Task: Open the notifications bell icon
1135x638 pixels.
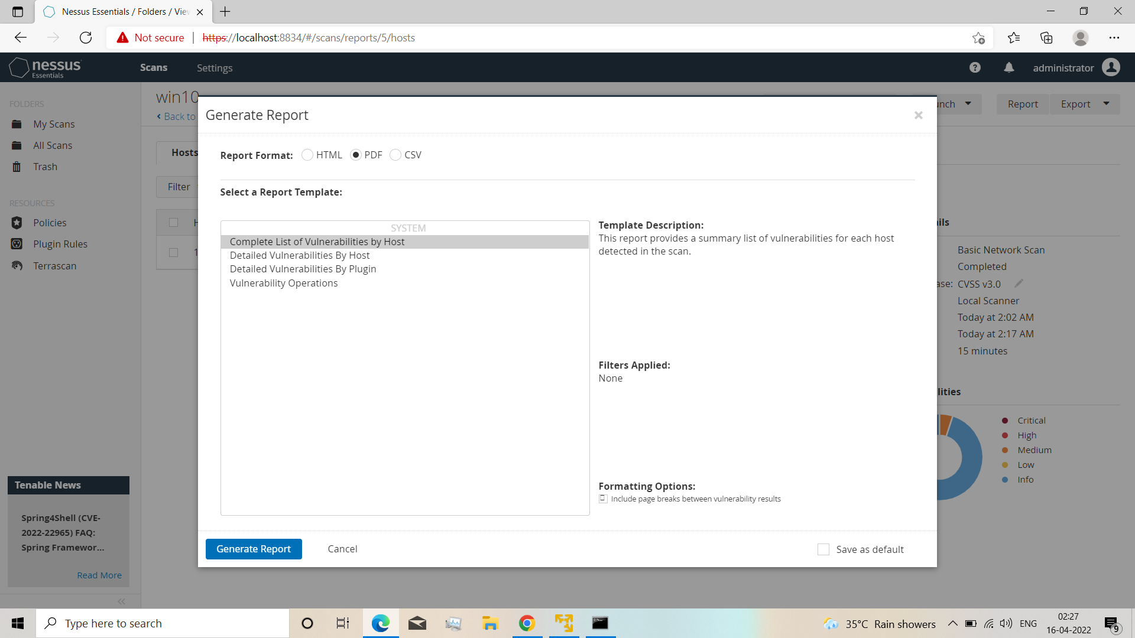Action: point(1009,68)
